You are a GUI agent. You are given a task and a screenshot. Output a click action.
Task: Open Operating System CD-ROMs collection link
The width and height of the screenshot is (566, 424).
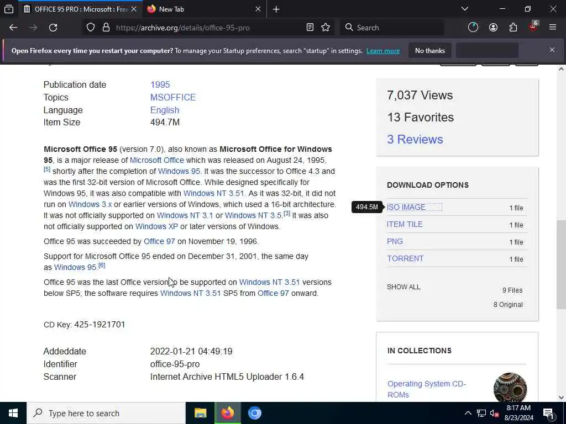click(426, 389)
